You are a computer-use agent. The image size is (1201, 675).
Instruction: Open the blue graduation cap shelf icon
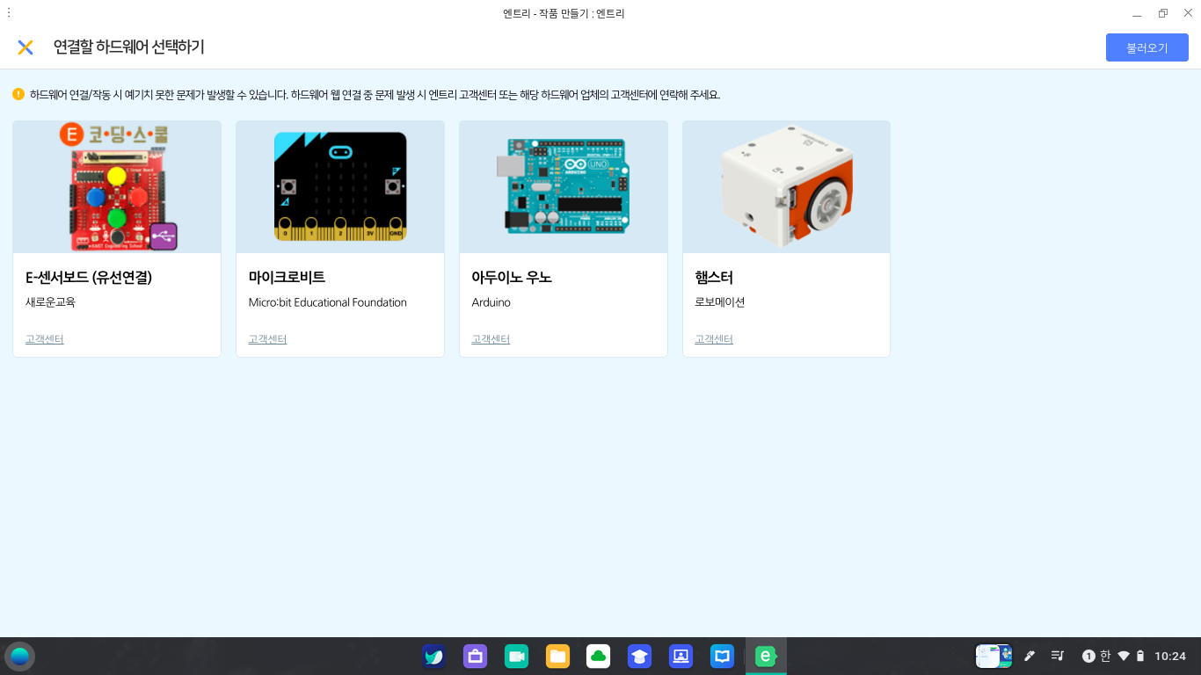(639, 657)
